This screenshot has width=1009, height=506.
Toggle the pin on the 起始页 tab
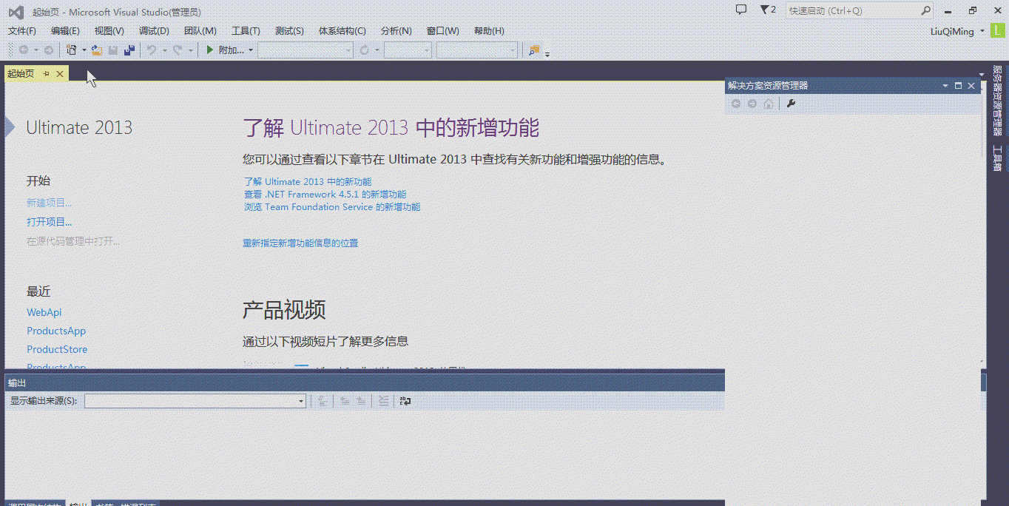click(x=46, y=73)
